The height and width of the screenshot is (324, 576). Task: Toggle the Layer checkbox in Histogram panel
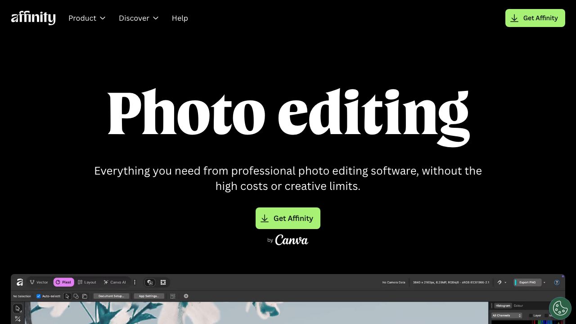pyautogui.click(x=531, y=315)
